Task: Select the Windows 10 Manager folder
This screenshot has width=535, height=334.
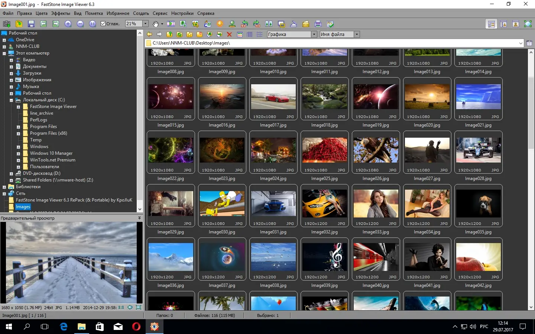Action: (x=51, y=153)
